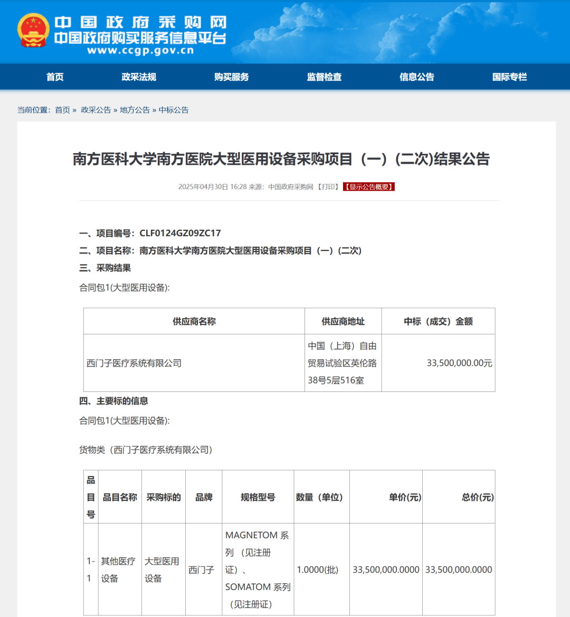Click the 四、主要标的信息 heading
The width and height of the screenshot is (570, 617).
point(113,401)
